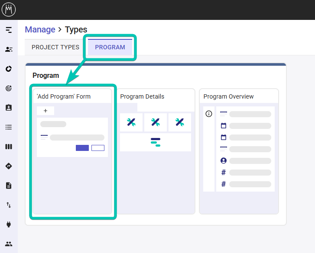Screen dimensions: 315x253
Task: Open the board columns sidebar icon
Action: coord(9,147)
